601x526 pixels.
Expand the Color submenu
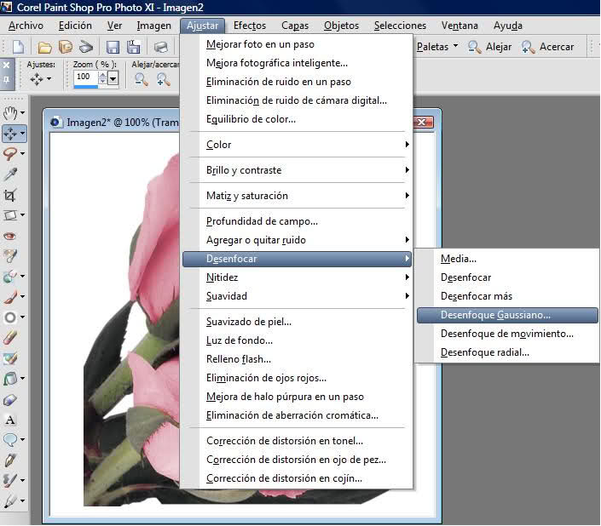click(x=297, y=145)
